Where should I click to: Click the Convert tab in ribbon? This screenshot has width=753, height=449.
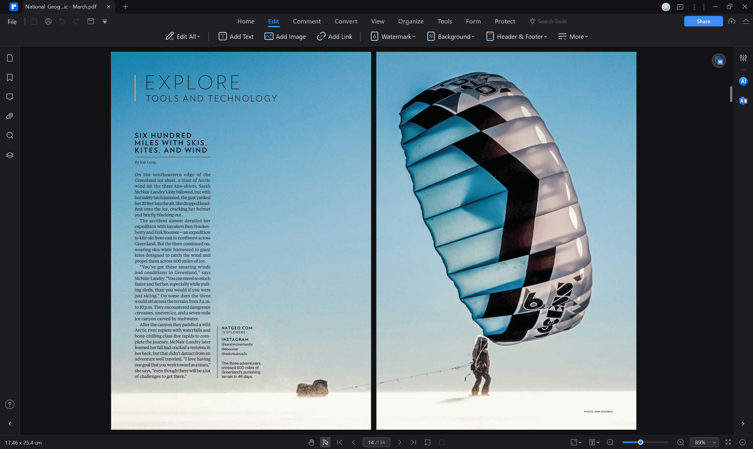click(346, 22)
